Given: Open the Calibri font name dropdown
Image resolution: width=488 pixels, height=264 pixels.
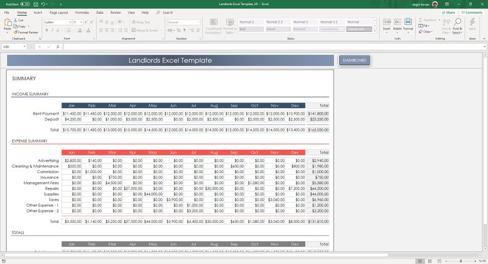Looking at the screenshot, I should coord(70,22).
